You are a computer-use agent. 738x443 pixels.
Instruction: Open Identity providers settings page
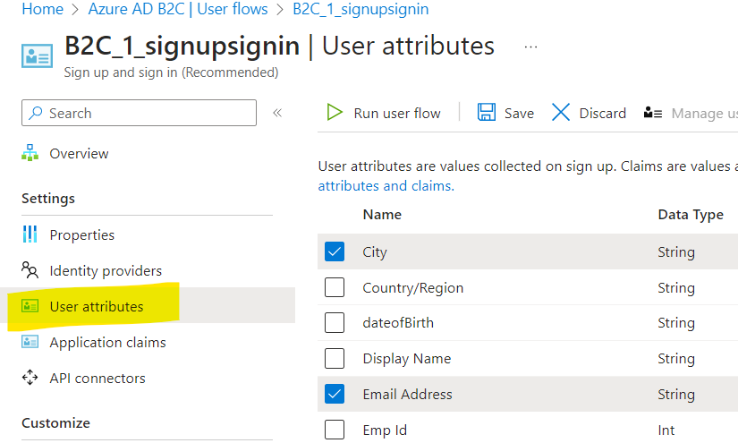(x=106, y=270)
